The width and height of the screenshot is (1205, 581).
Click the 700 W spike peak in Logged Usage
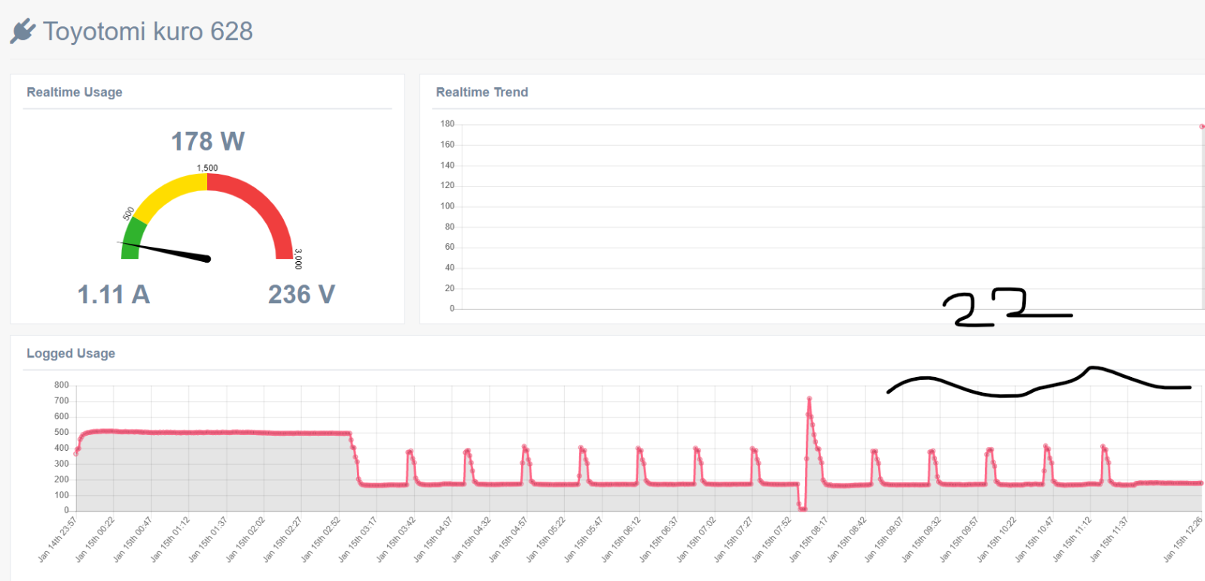coord(809,399)
